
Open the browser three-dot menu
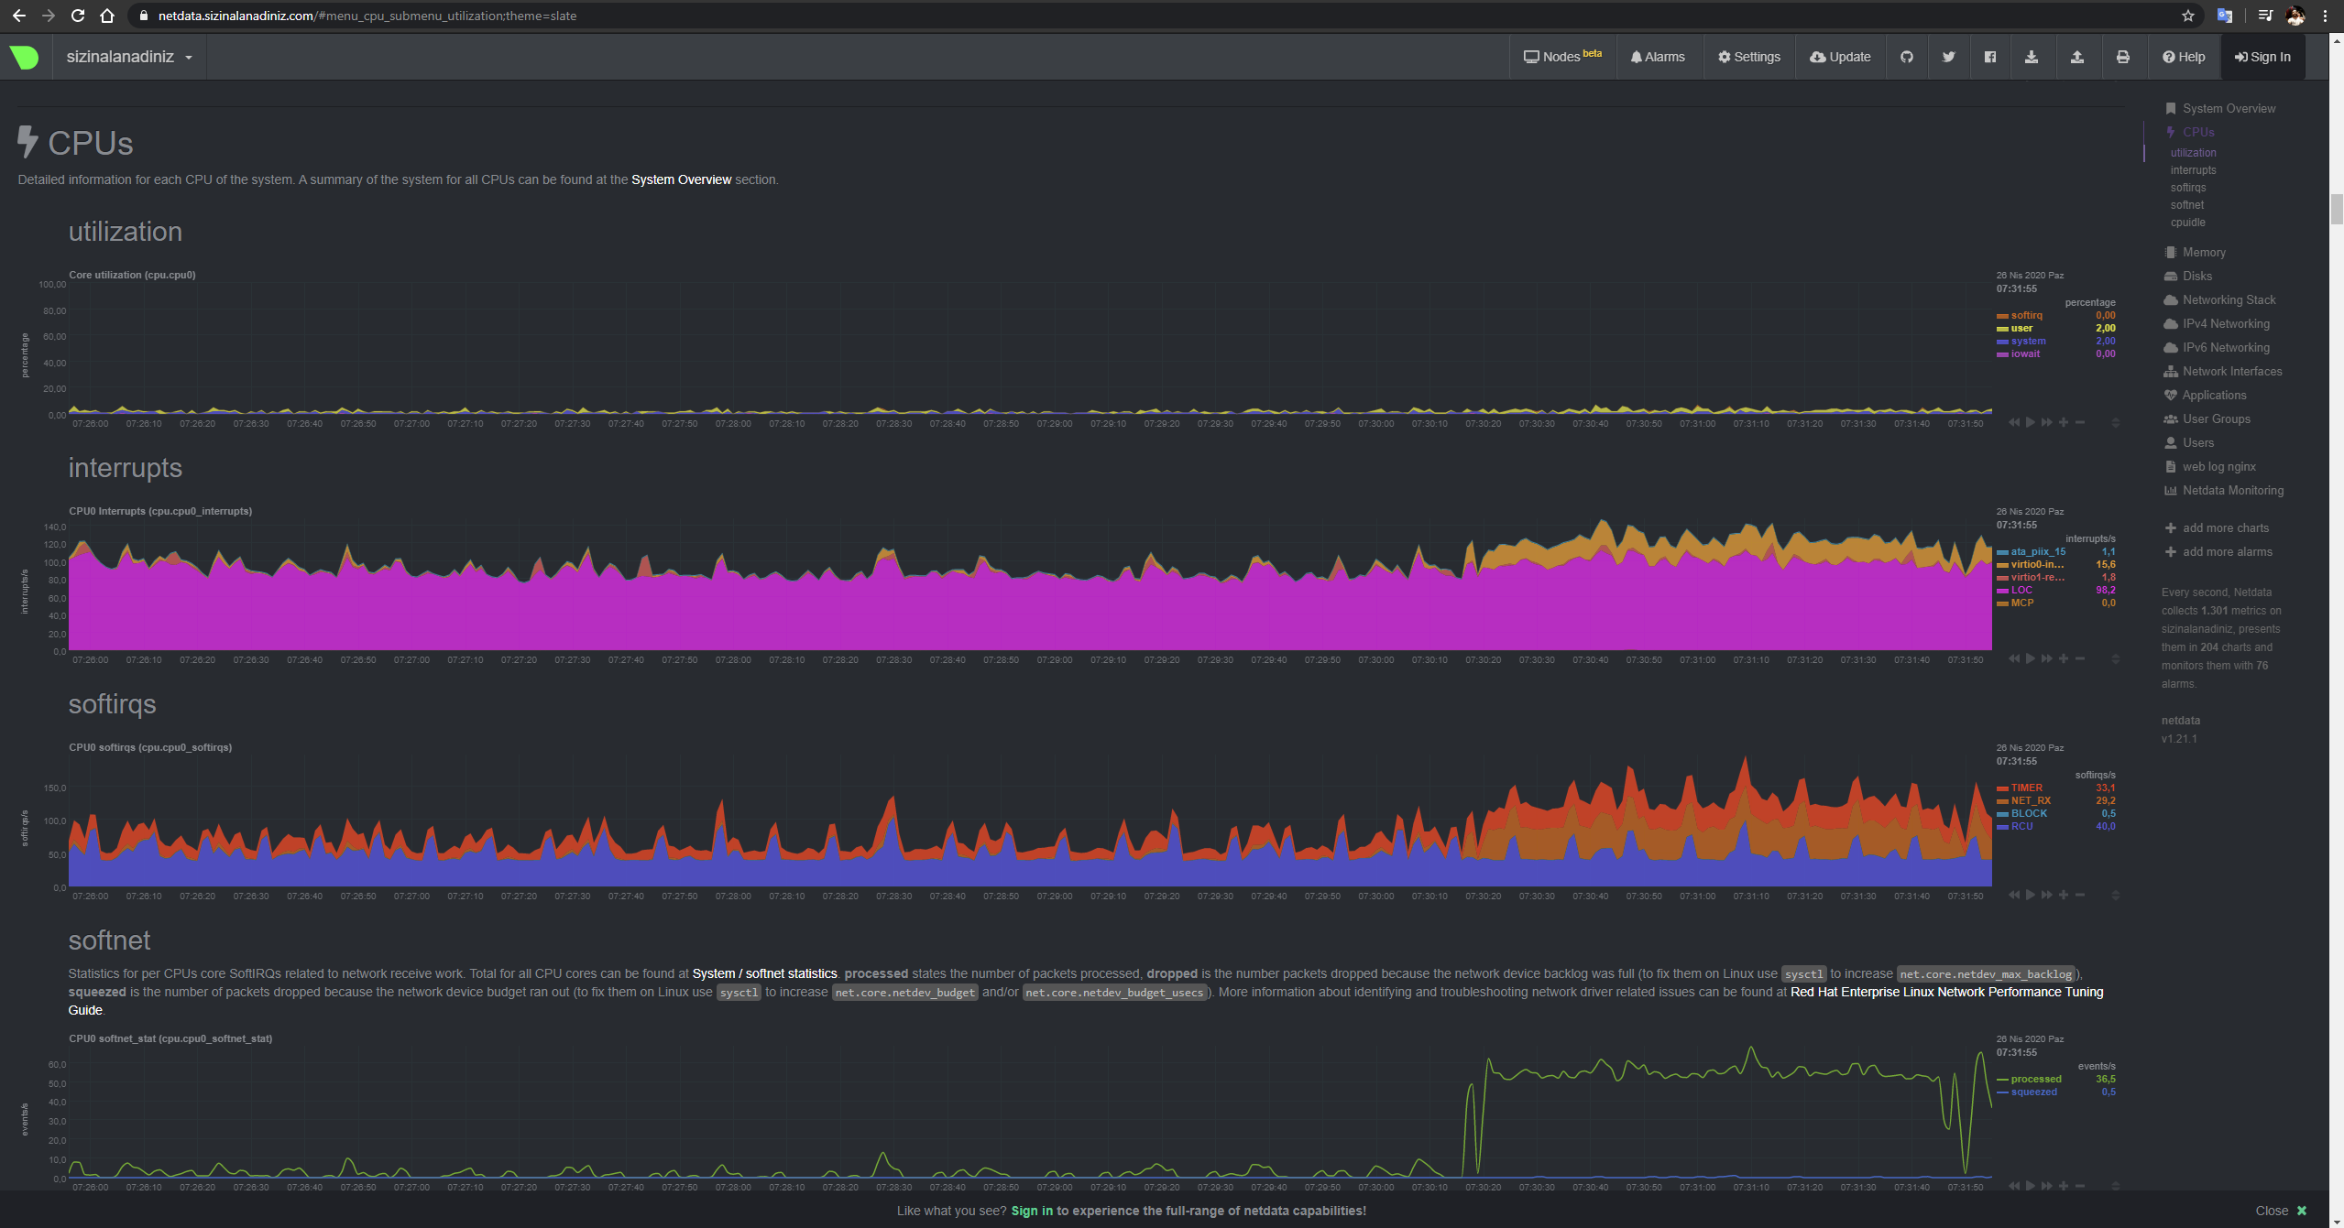pos(2326,16)
